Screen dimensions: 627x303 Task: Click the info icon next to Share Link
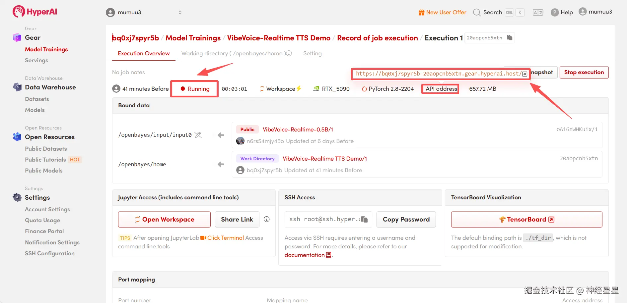266,219
